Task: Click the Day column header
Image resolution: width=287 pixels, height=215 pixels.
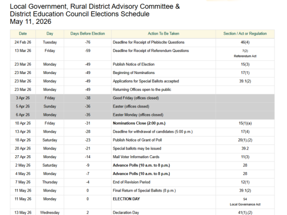Action: [x=50, y=33]
